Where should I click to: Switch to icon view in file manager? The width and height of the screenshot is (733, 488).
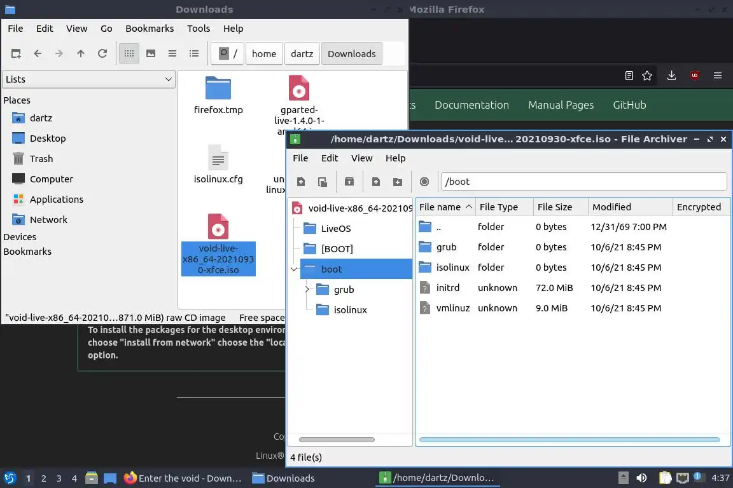(x=129, y=54)
